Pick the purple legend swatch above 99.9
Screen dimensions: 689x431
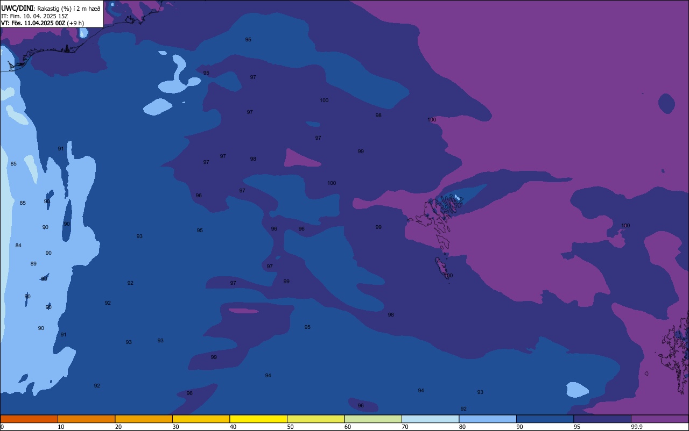click(659, 419)
